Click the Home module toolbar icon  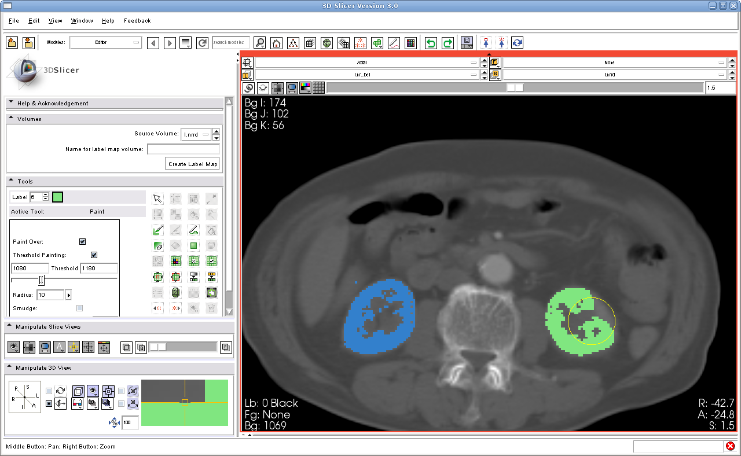(277, 43)
